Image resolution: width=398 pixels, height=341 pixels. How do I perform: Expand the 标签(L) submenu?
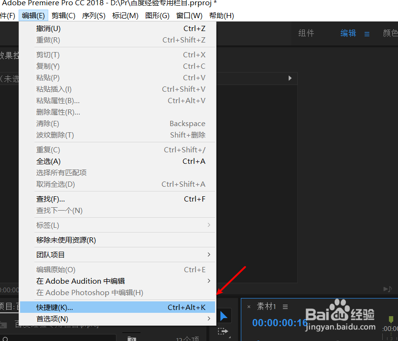[x=117, y=225]
